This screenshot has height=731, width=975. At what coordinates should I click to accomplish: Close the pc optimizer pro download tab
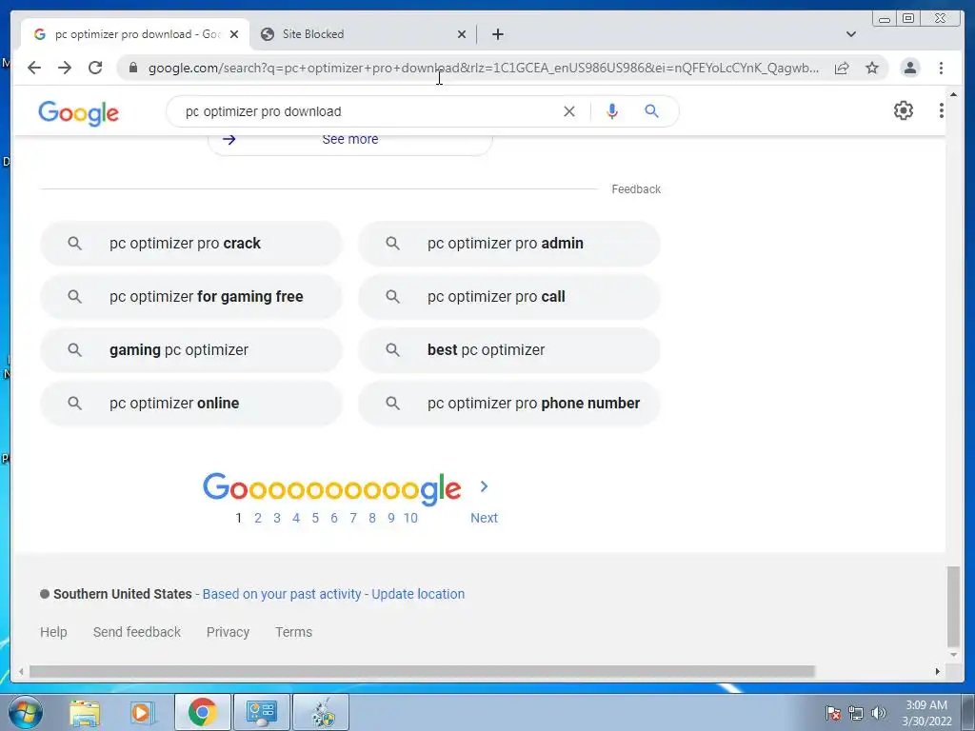point(234,34)
